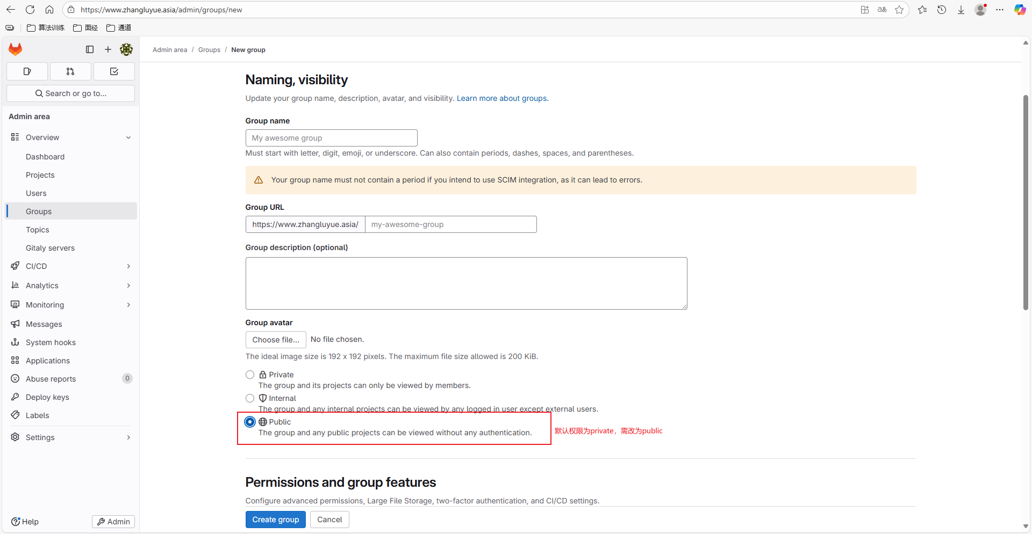1032x534 pixels.
Task: Open Abuse reports in the sidebar
Action: pyautogui.click(x=70, y=379)
